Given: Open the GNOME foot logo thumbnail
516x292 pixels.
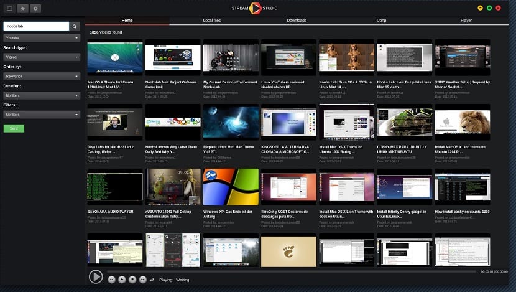Looking at the screenshot, I should 289,251.
